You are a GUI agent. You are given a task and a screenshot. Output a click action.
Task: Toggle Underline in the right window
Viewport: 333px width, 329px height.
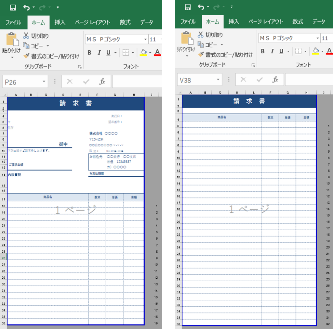pos(281,51)
